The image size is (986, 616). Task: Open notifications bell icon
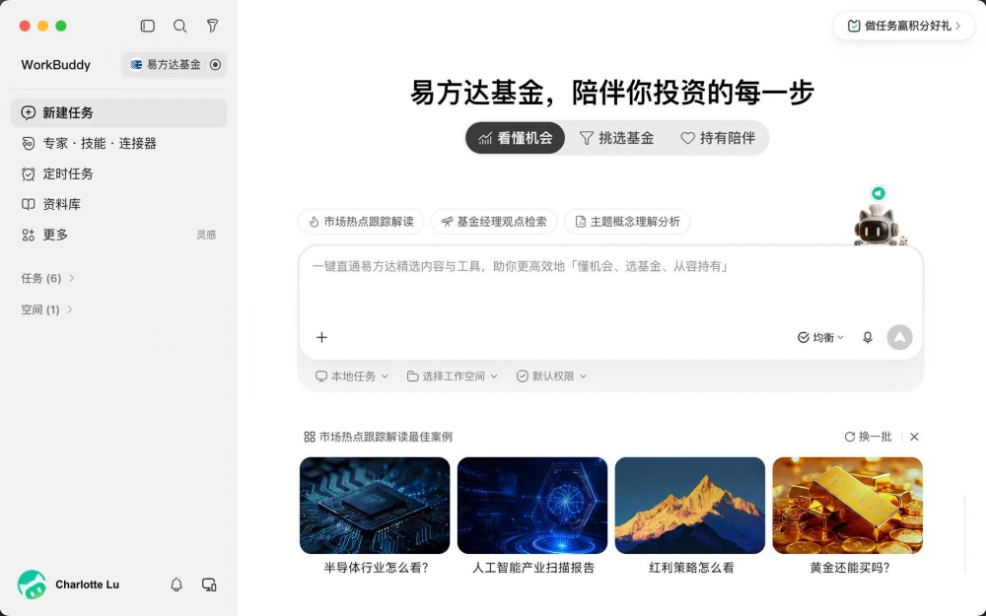[x=176, y=584]
